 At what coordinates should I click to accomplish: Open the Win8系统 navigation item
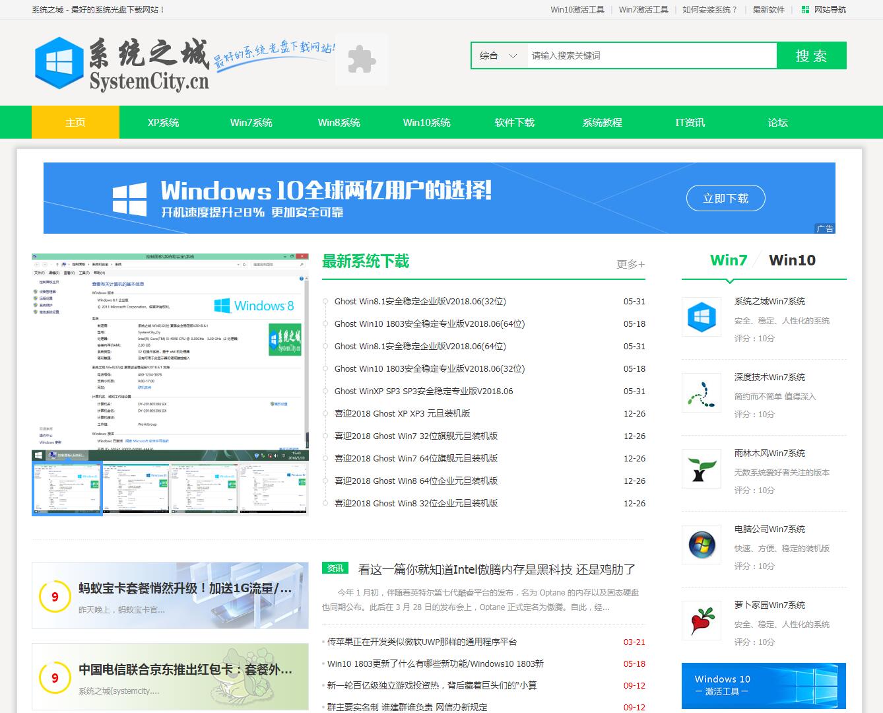(339, 122)
